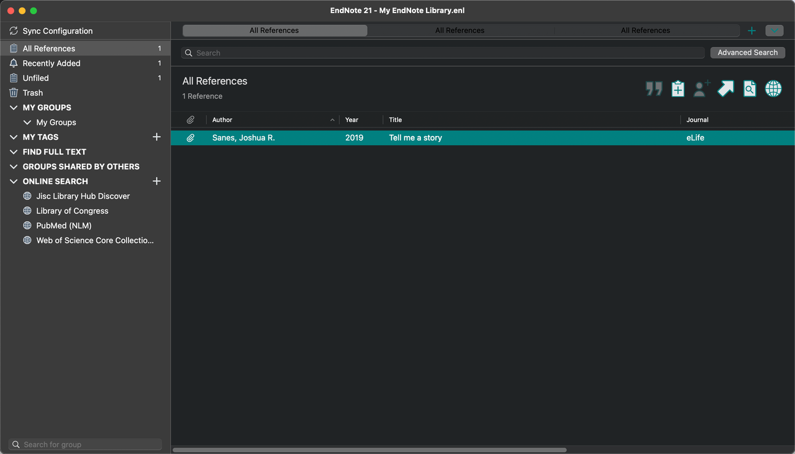This screenshot has width=795, height=454.
Task: Click the Insert Citation quotation mark icon
Action: point(653,89)
